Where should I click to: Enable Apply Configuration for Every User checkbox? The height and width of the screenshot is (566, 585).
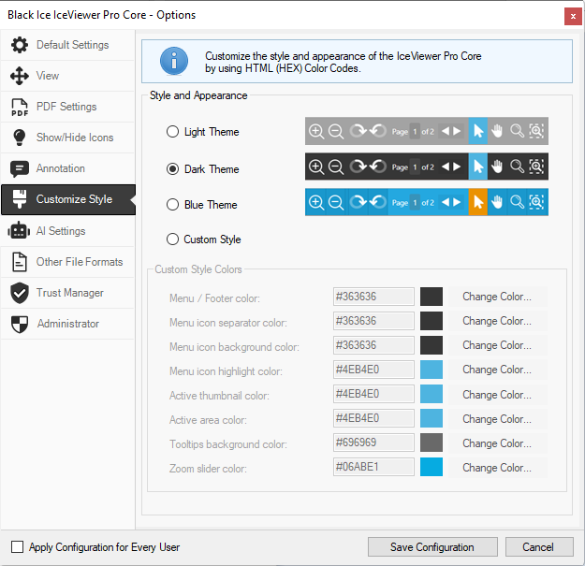(x=17, y=547)
